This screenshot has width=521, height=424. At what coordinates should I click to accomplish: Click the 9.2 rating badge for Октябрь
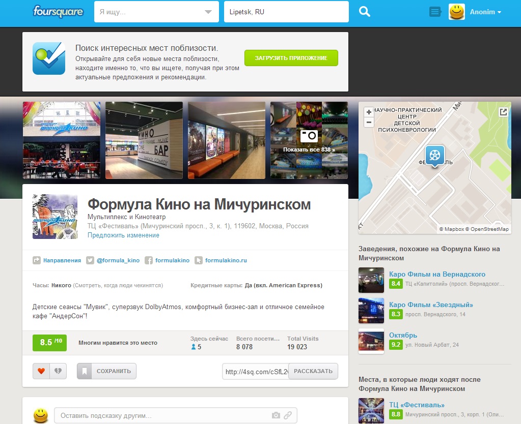click(x=396, y=345)
